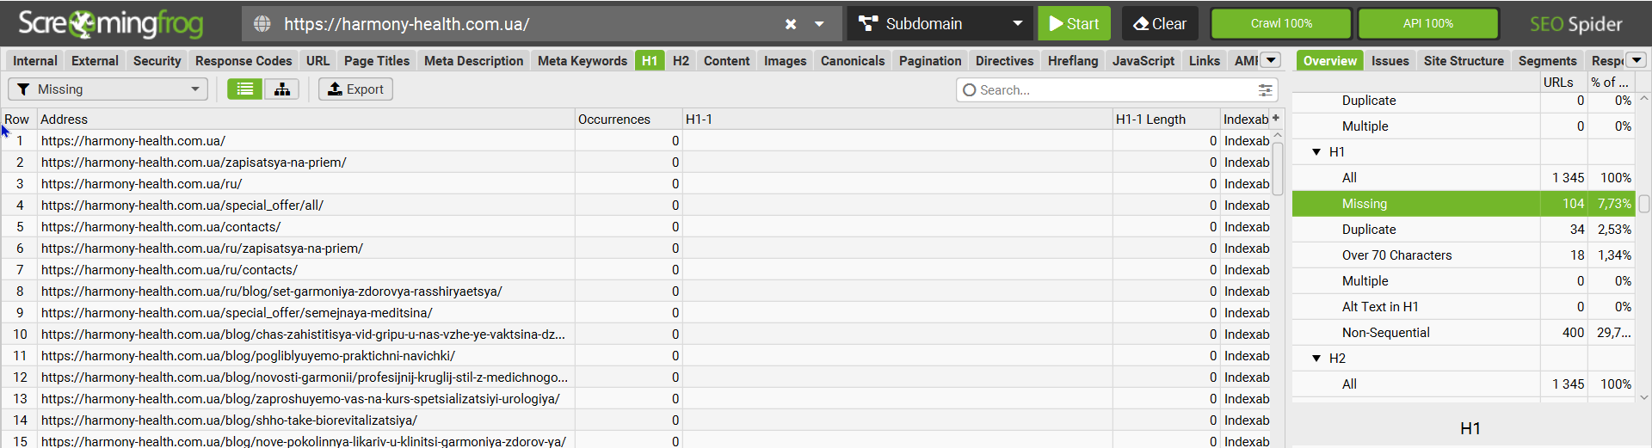Viewport: 1652px width, 448px height.
Task: Click the add column plus icon
Action: coord(1276,119)
